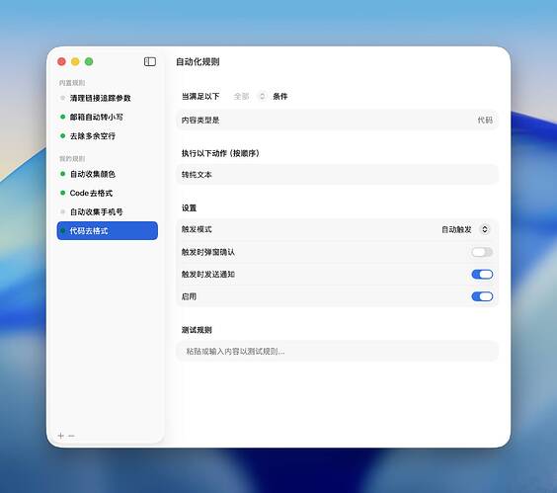
Task: Select the Code 去格式 rule
Action: pos(108,193)
